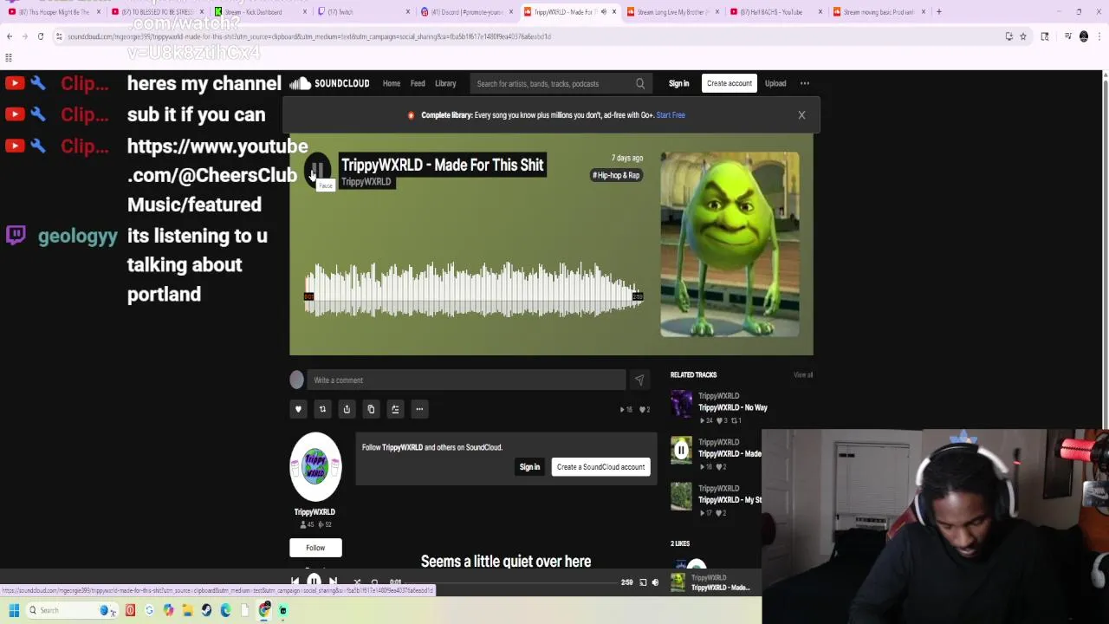Open the related track No Way
Viewport: 1109px width, 624px height.
(x=733, y=407)
